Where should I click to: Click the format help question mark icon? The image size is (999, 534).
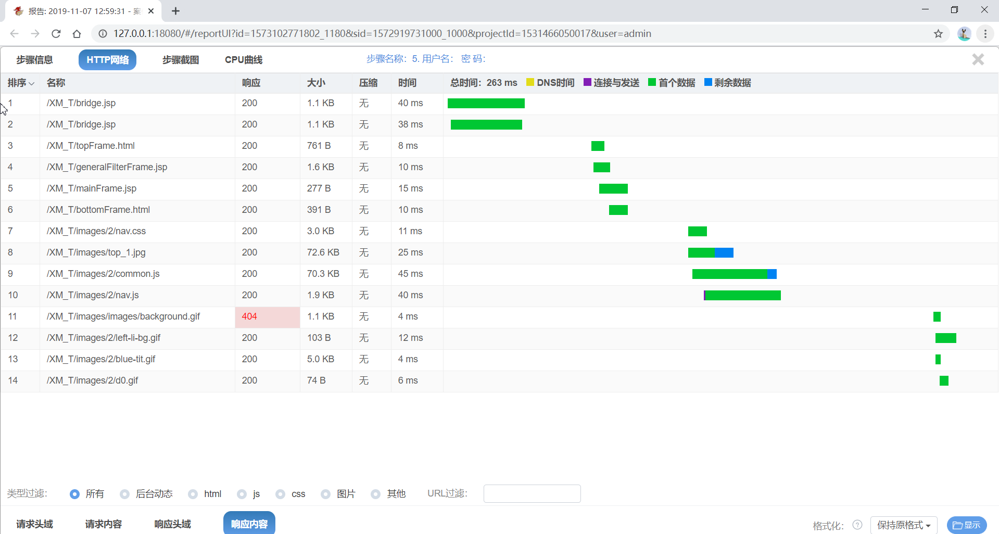[857, 525]
